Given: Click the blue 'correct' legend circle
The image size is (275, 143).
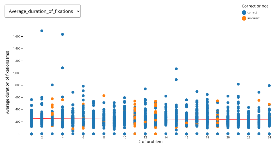Looking at the screenshot, I should coord(244,12).
